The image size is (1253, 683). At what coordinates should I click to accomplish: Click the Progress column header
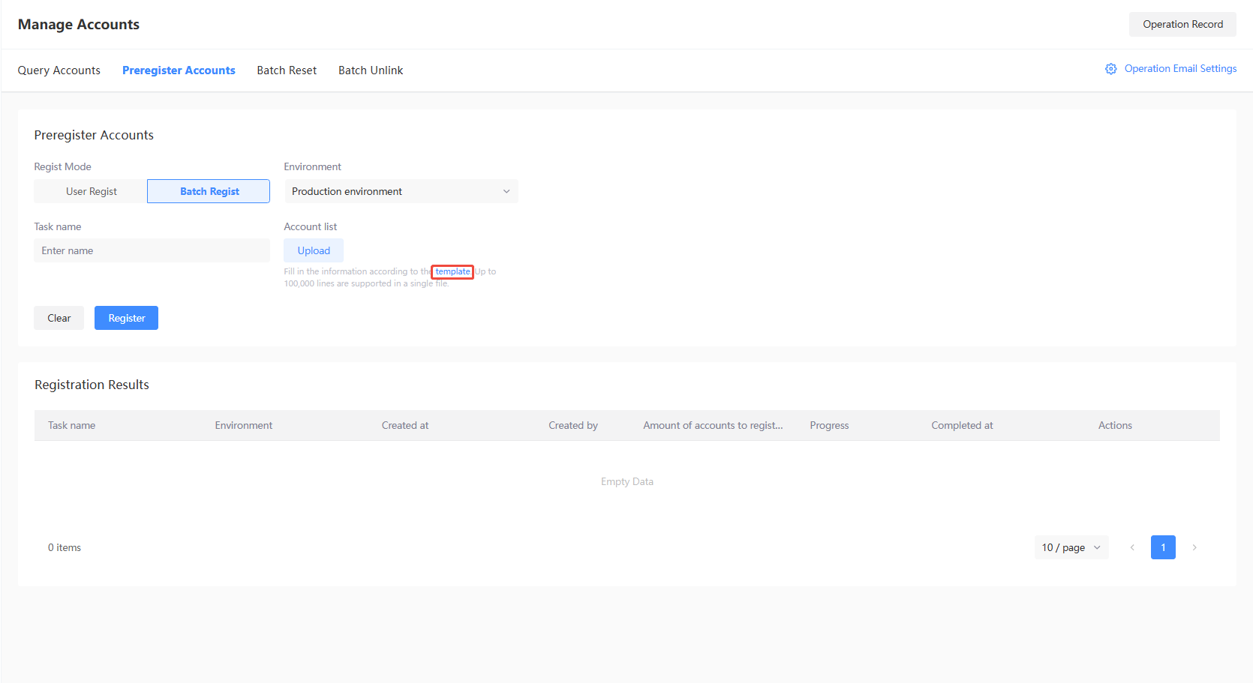point(829,425)
